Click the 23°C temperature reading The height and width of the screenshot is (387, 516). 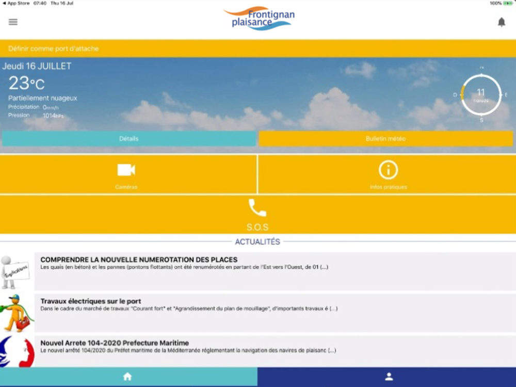tap(26, 83)
